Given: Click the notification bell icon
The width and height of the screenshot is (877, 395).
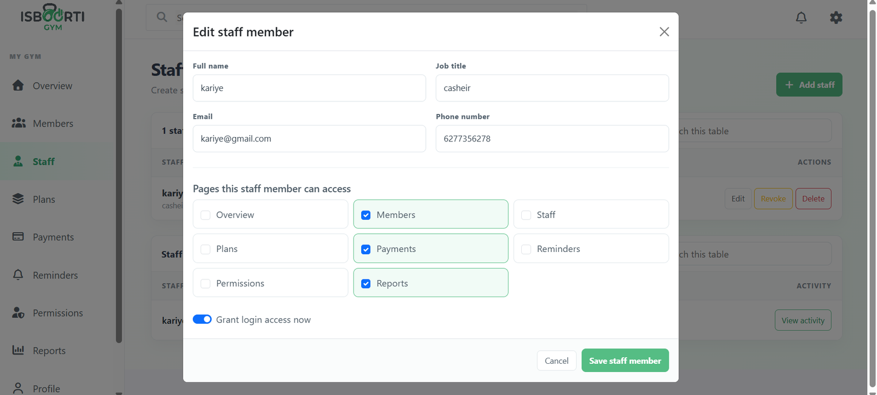Looking at the screenshot, I should click(x=801, y=18).
